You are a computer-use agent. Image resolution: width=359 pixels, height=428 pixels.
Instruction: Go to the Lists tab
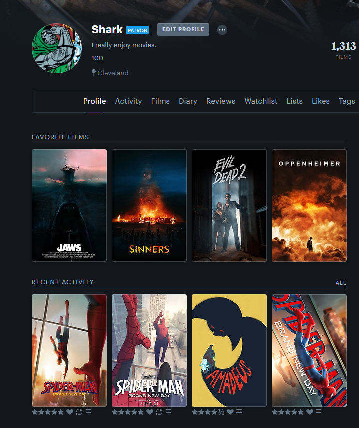coord(295,101)
